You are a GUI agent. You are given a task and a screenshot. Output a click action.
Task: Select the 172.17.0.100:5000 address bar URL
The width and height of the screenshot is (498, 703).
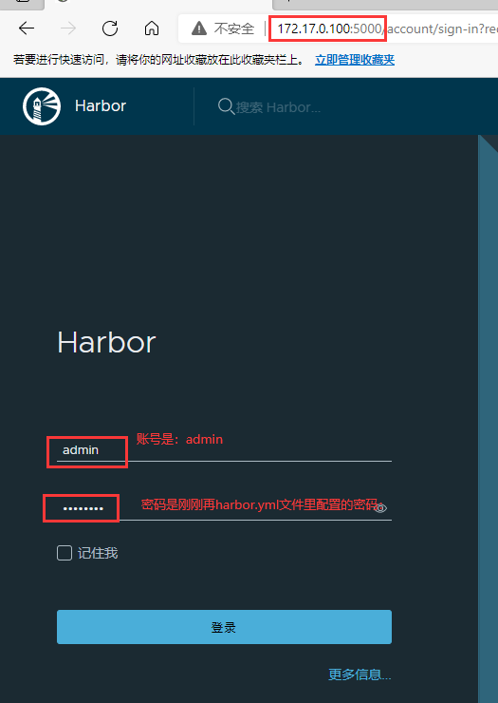[329, 28]
